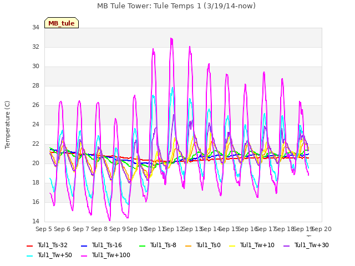The height and width of the screenshot is (266, 355).
Task: Click the chart title text
Action: click(176, 6)
